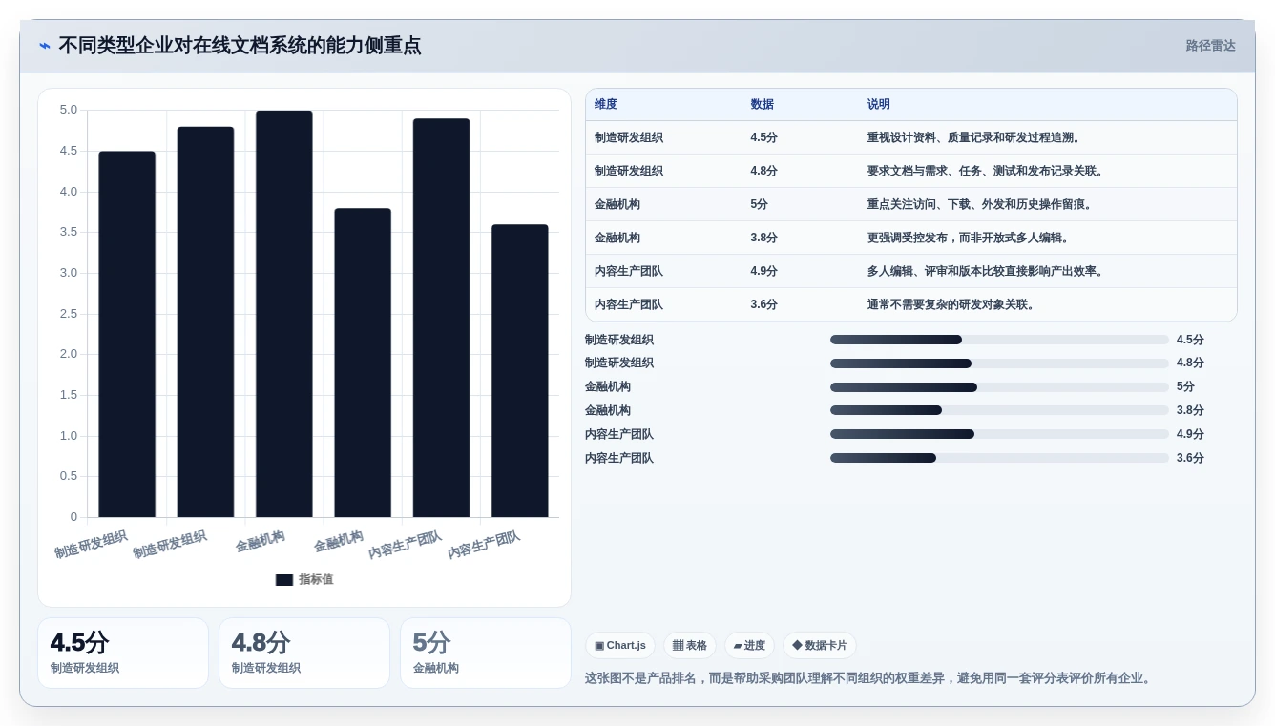Click the 4.9分 value beside its progress bar
Screen dimensions: 1275x726
tap(1190, 434)
